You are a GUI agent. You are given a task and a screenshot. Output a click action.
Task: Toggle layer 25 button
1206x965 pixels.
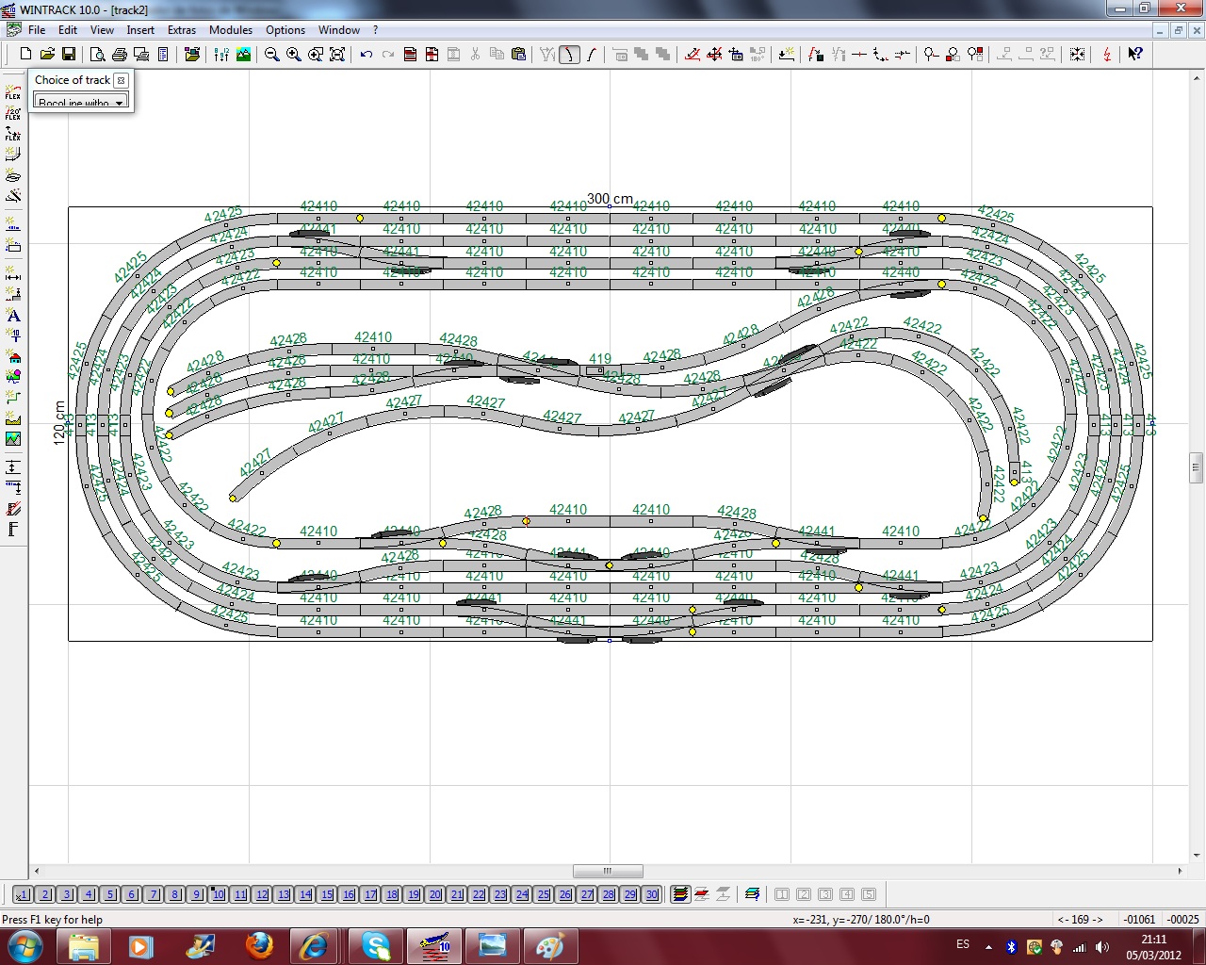(543, 894)
